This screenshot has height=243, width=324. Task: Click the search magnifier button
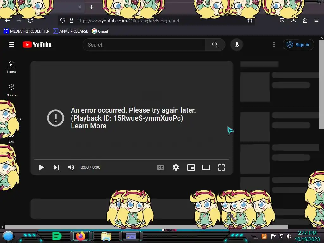tap(215, 45)
